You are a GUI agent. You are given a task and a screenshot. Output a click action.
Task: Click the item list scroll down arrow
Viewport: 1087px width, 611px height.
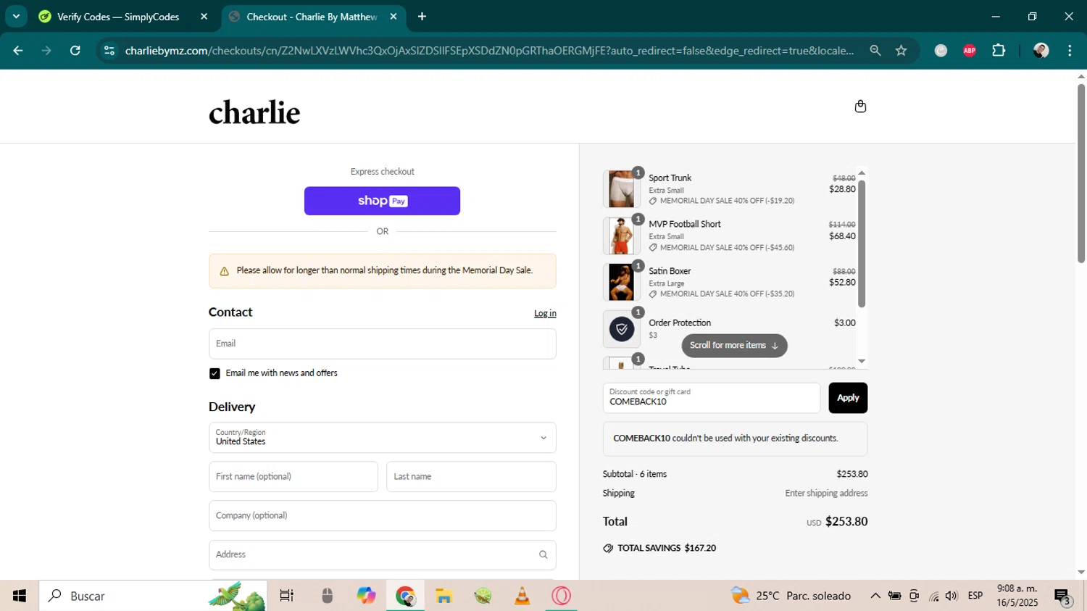[x=862, y=361]
